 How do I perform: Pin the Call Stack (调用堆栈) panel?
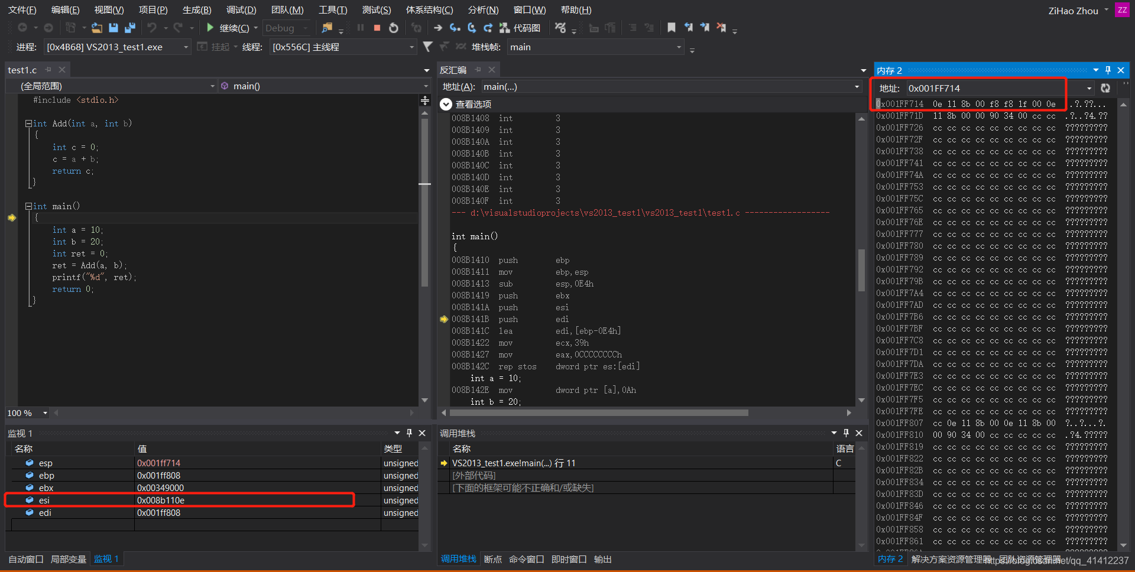tap(846, 433)
